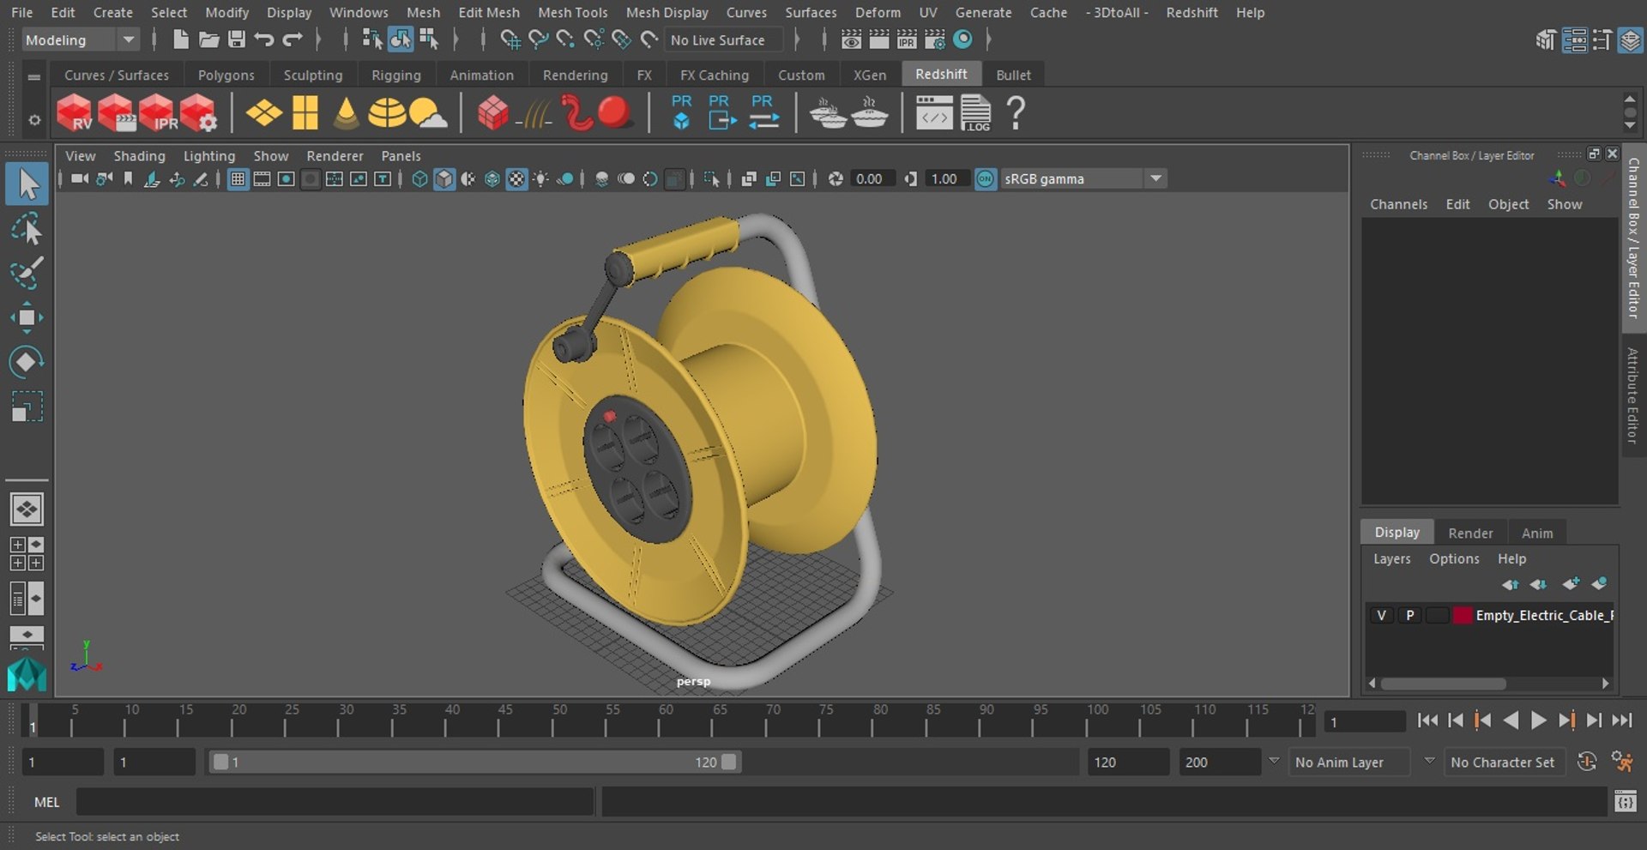1647x850 pixels.
Task: Open the Mesh Tools menu
Action: [x=572, y=12]
